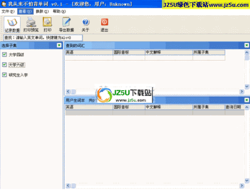Click scroll-up arrow in 查到的词汇 panel
250x190 pixels.
tap(247, 52)
